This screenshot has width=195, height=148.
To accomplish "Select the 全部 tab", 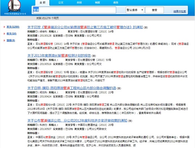I will click(x=43, y=3).
